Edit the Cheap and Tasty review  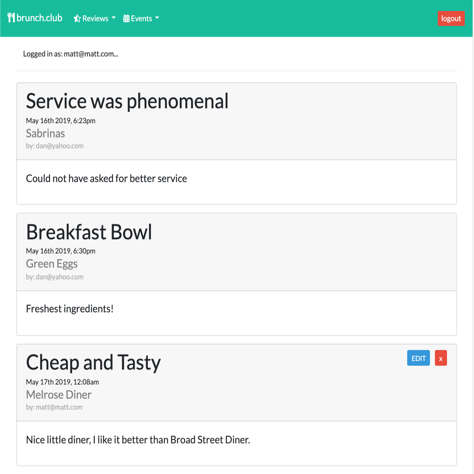pos(418,358)
